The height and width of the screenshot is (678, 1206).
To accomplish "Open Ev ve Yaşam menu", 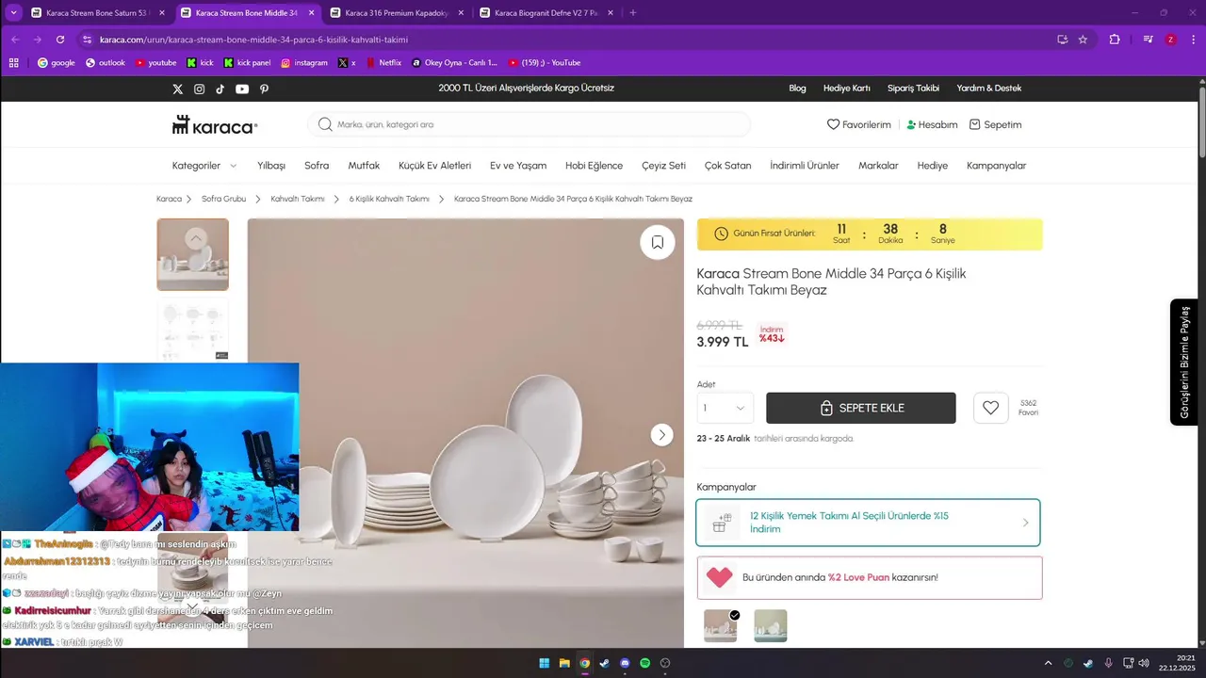I will [518, 166].
